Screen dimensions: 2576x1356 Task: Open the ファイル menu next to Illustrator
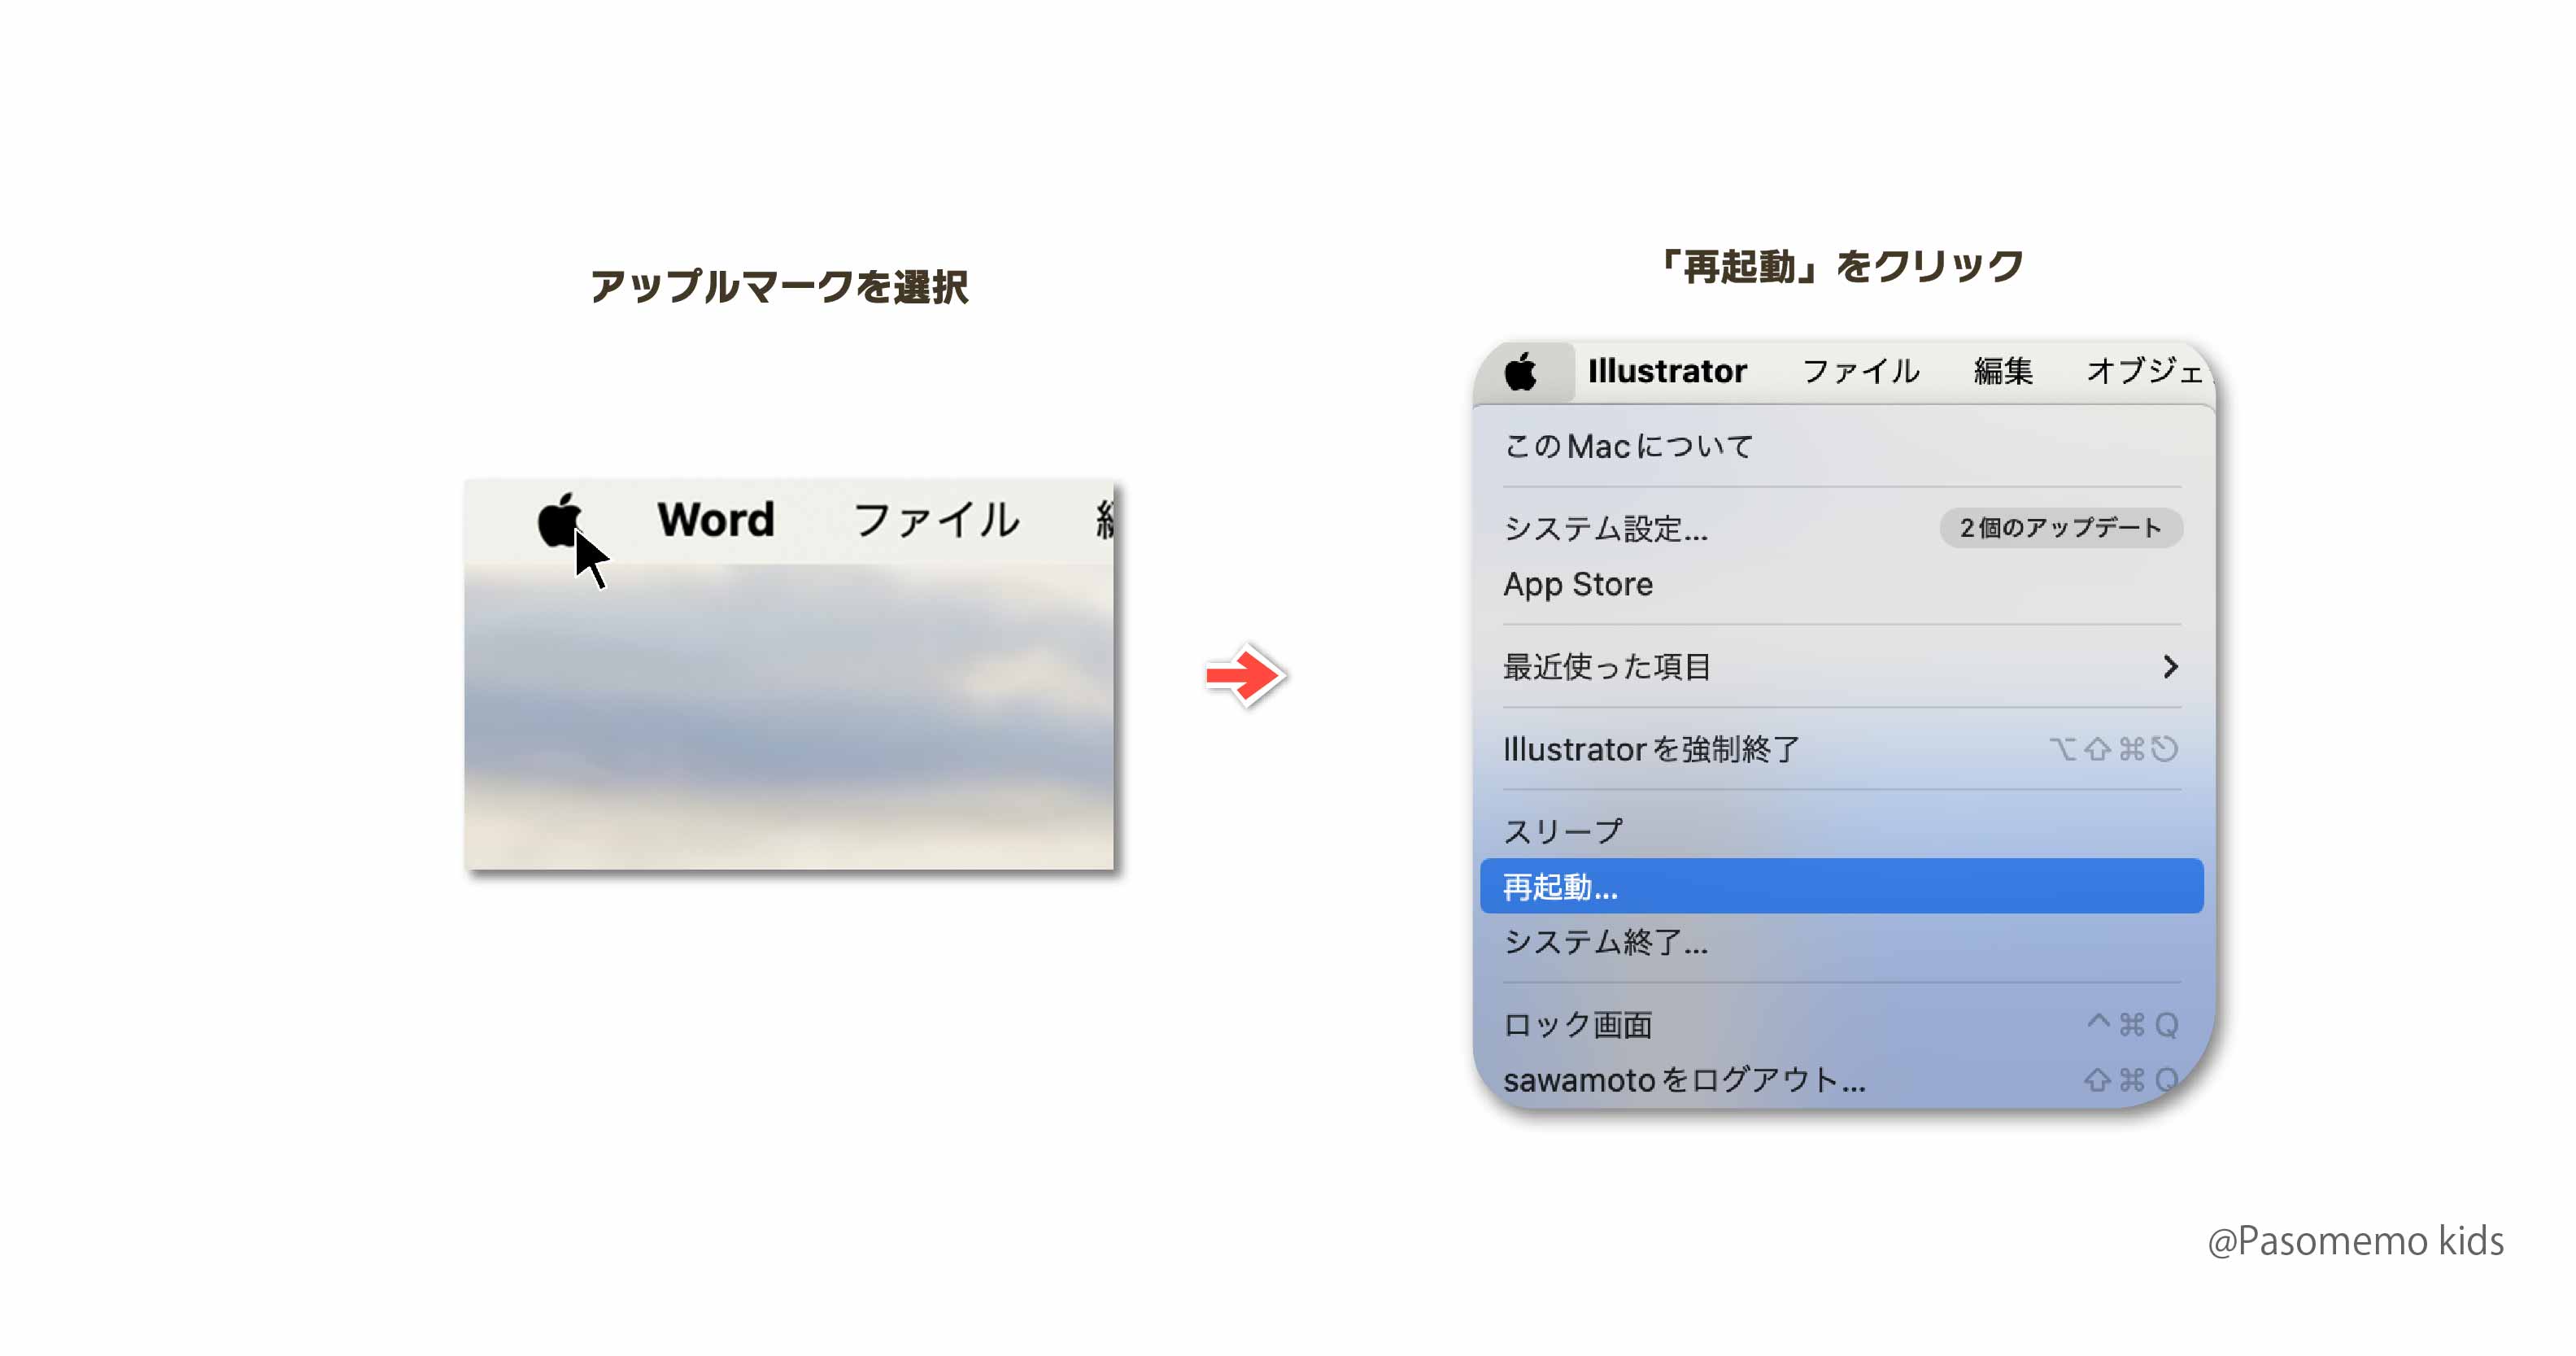point(1861,371)
